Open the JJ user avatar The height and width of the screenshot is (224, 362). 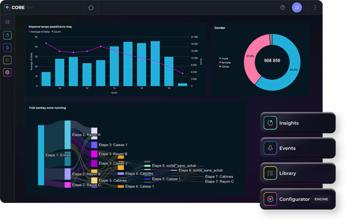tap(297, 7)
